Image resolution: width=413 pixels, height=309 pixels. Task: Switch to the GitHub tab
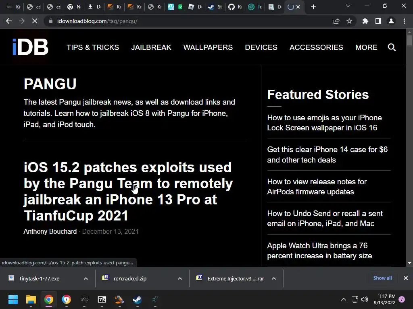pyautogui.click(x=235, y=7)
